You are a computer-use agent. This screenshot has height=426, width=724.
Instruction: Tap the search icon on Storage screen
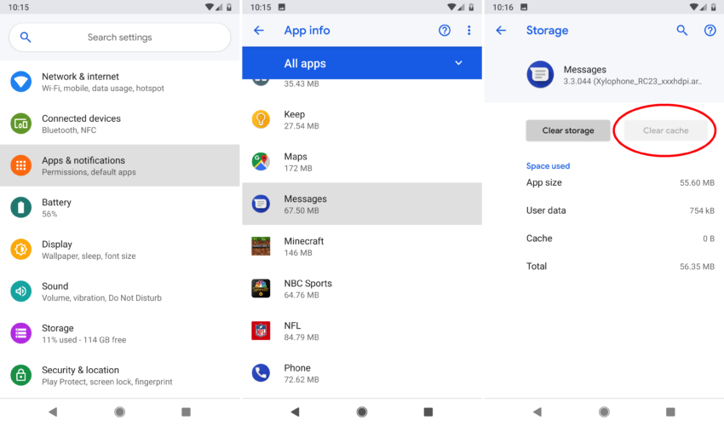(x=682, y=31)
